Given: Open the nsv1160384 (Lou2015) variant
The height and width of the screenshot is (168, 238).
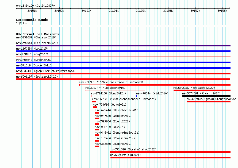Looking at the screenshot, I should (x=32, y=49).
